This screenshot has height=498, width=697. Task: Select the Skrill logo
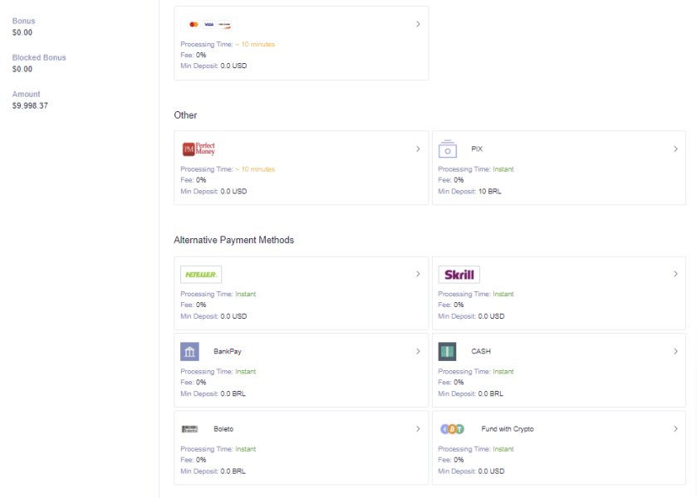459,275
